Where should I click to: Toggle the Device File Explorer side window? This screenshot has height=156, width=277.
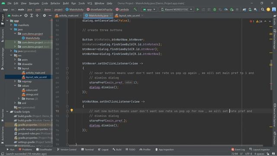click(x=275, y=115)
